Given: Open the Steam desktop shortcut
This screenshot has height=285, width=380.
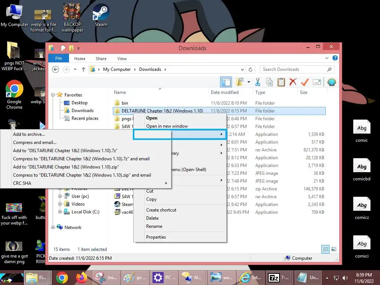Looking at the screenshot, I should [x=101, y=15].
